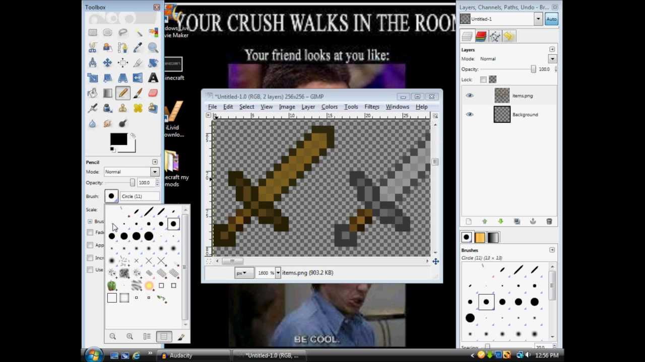Viewport: 645px width, 362px height.
Task: Select the Select by Color tool
Action: click(x=153, y=33)
